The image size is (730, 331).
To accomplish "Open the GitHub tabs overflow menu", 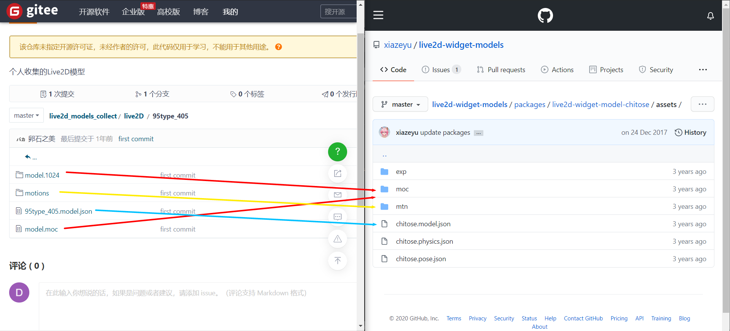I will (x=703, y=69).
